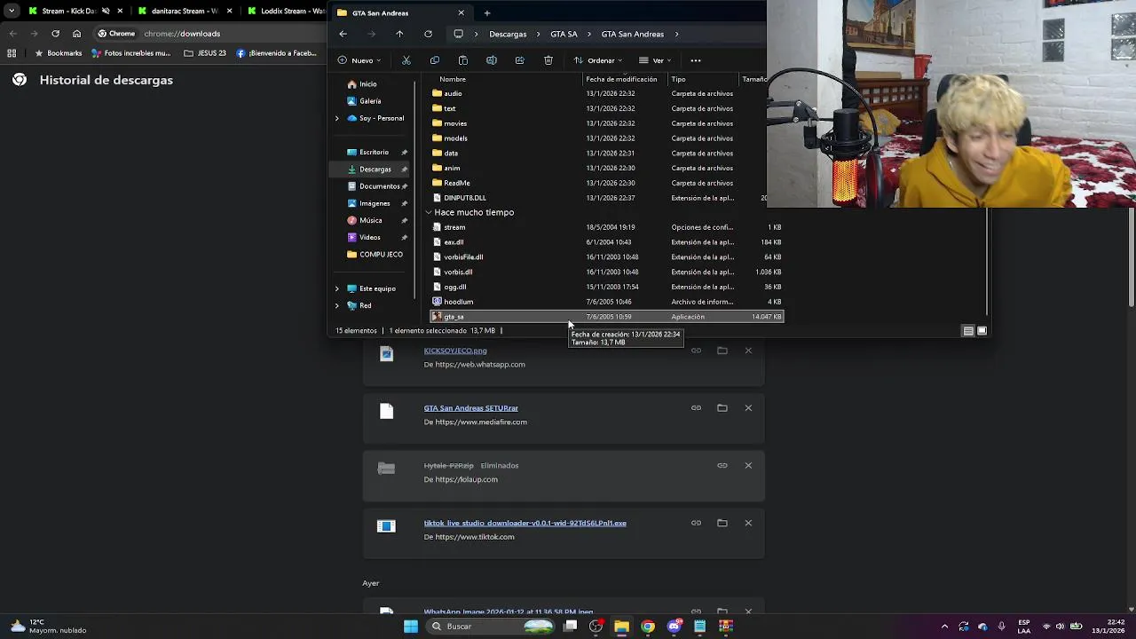Open KICKSOYJECO.png download link
Viewport: 1136px width, 639px height.
click(x=455, y=351)
